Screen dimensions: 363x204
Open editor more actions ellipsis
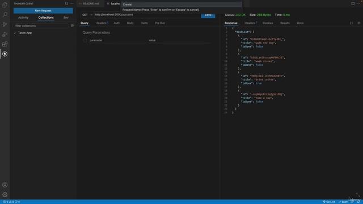358,3
